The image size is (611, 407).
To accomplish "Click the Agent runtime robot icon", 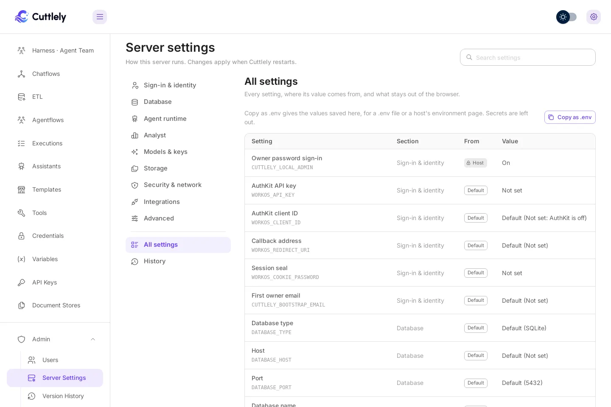I will 135,119.
